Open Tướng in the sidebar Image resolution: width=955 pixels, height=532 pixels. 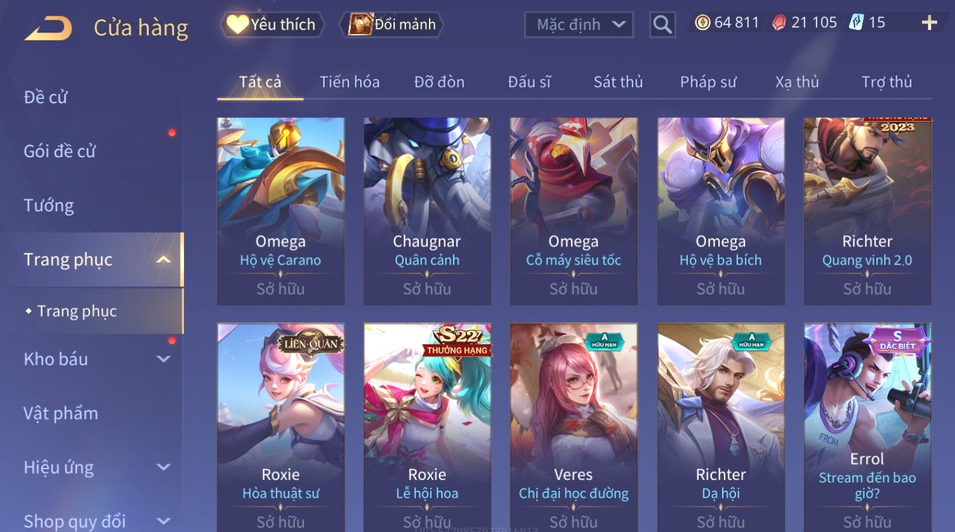point(49,205)
